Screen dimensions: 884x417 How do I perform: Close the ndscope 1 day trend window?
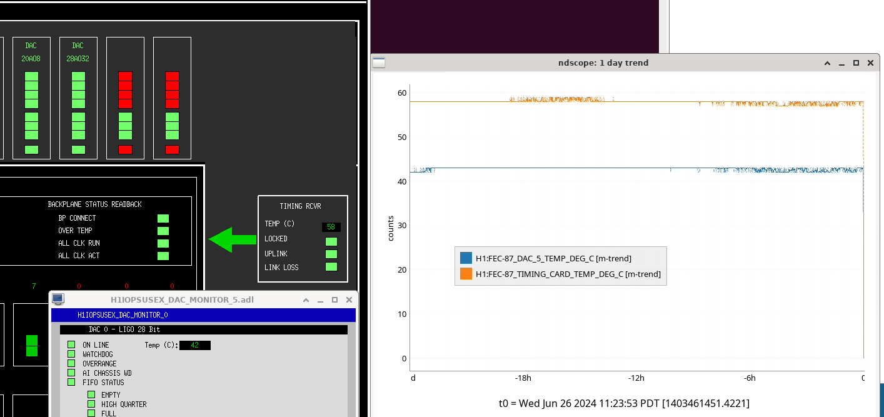[x=870, y=63]
